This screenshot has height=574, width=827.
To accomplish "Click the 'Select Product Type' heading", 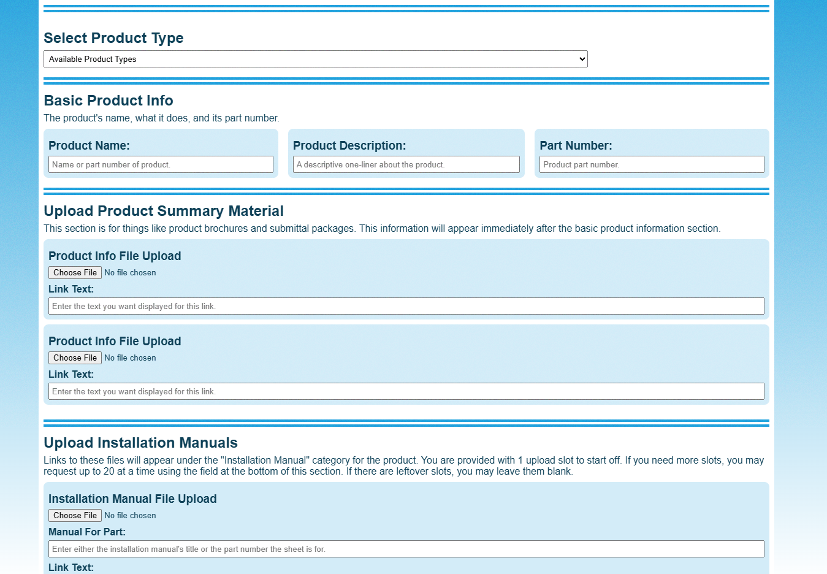I will (113, 38).
